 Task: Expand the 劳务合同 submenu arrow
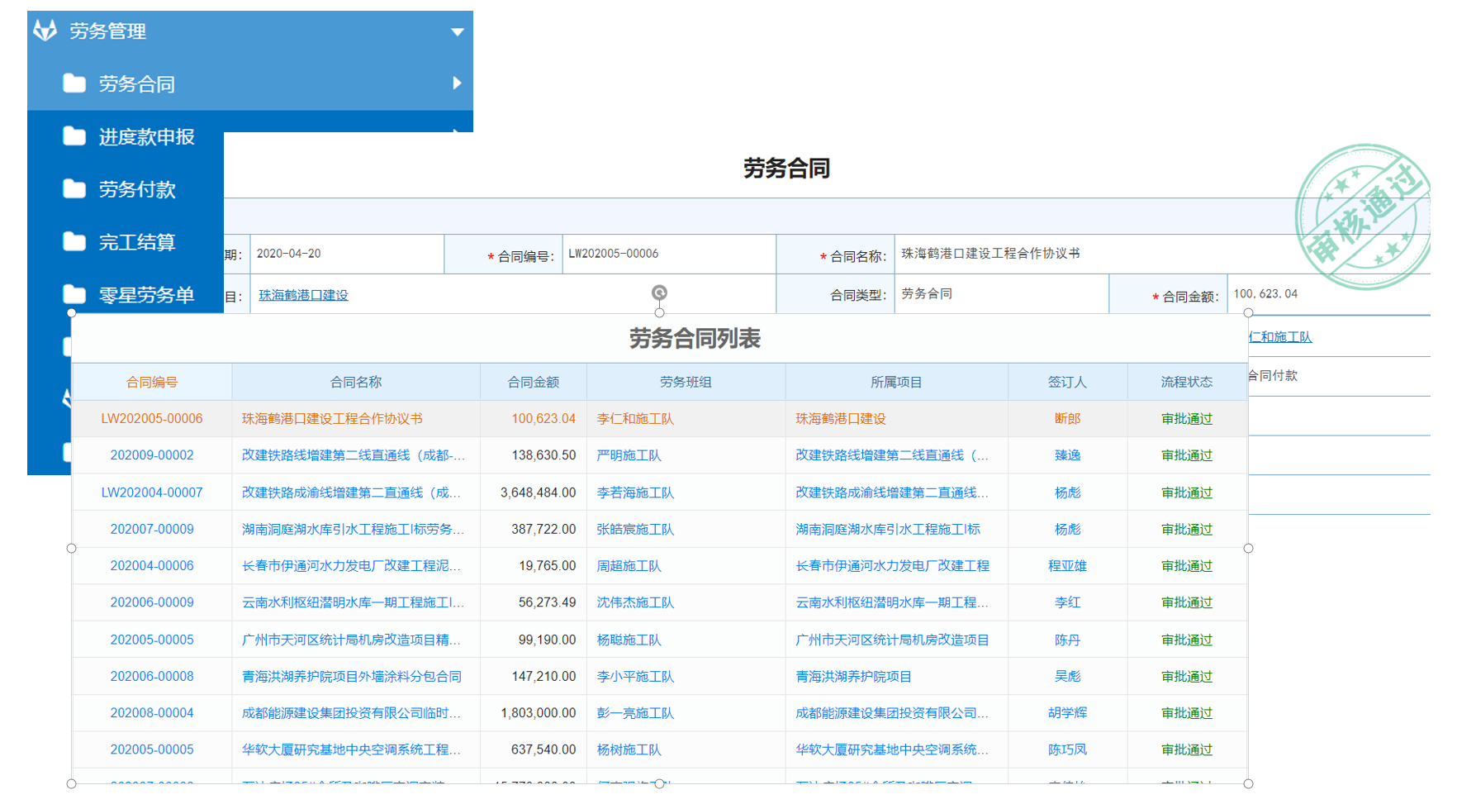tap(457, 83)
